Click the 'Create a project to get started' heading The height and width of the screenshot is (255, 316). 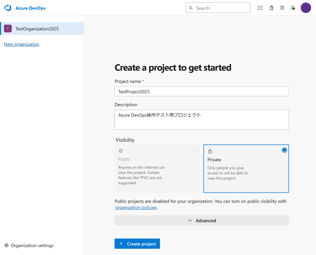173,68
